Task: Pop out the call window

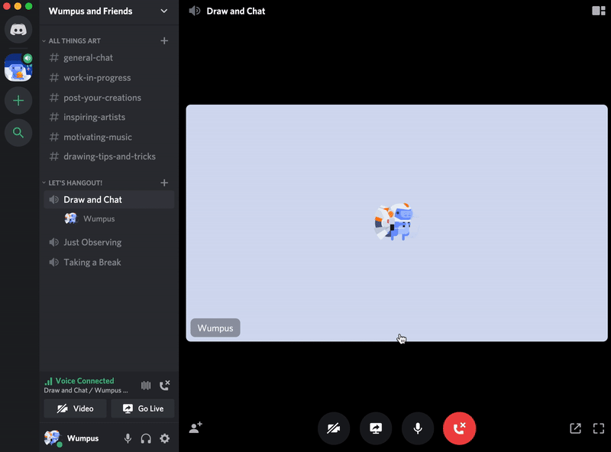Action: (575, 428)
